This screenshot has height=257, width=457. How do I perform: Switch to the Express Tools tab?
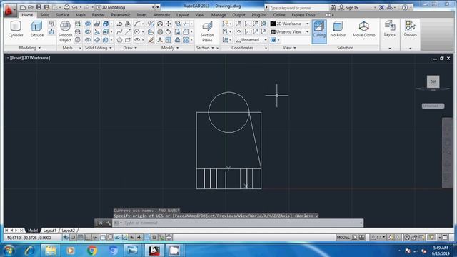click(303, 15)
